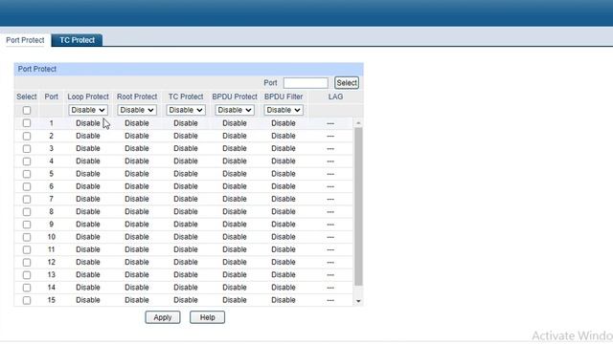
Task: Click port 12 BPDU Protect Disable value
Action: pos(235,263)
